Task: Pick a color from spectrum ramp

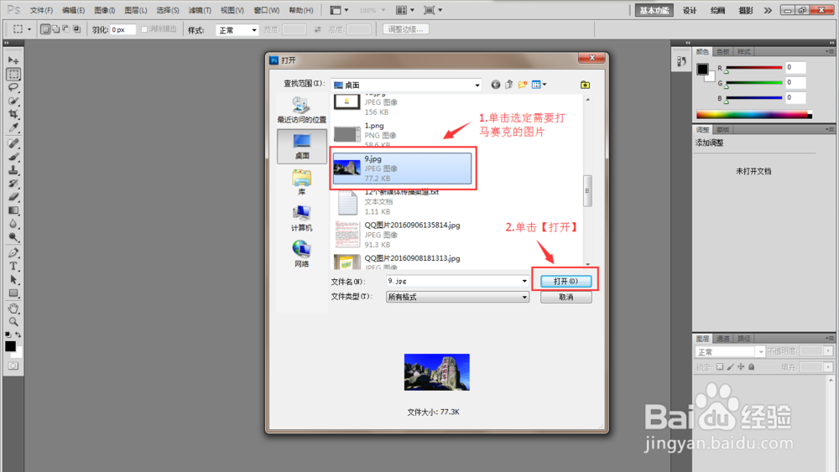Action: [x=754, y=114]
